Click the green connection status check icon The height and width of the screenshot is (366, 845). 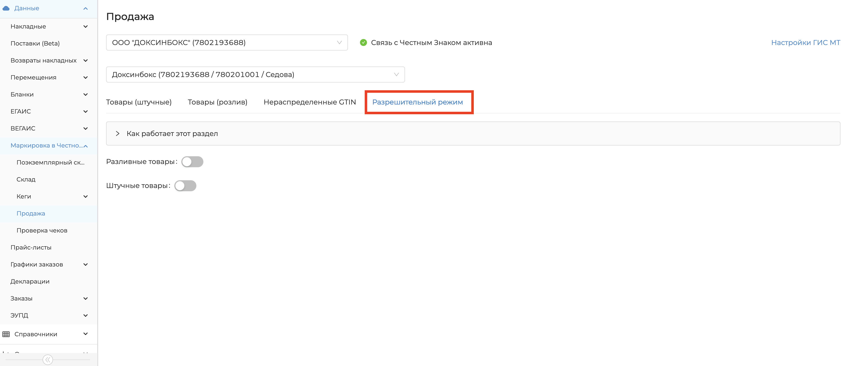(x=363, y=43)
